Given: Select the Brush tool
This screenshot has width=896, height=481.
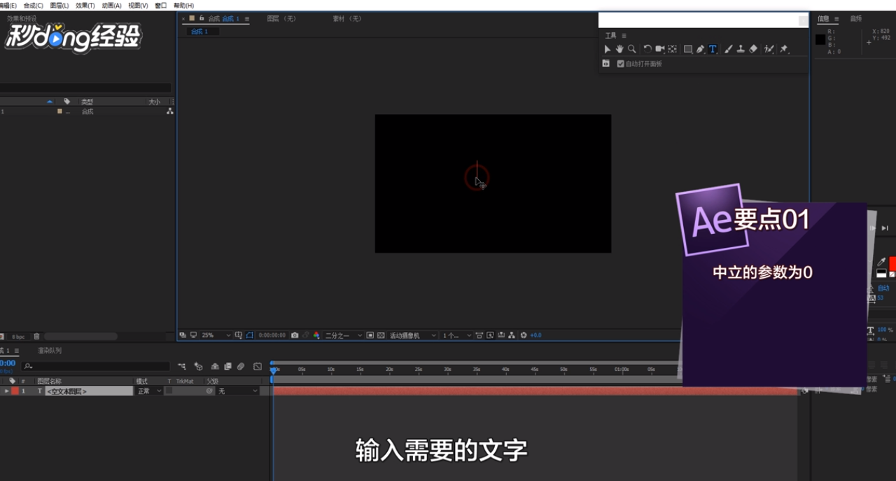Looking at the screenshot, I should point(728,49).
